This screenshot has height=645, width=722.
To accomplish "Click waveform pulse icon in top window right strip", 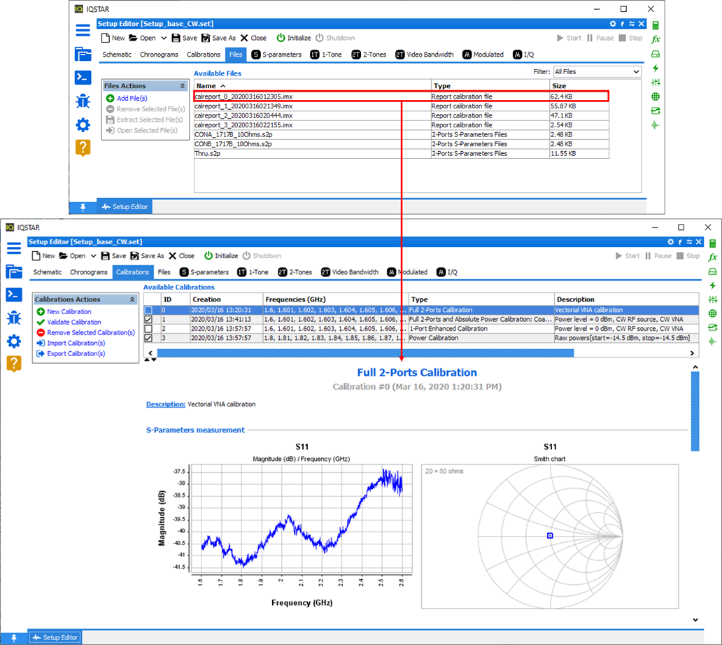I will [656, 125].
